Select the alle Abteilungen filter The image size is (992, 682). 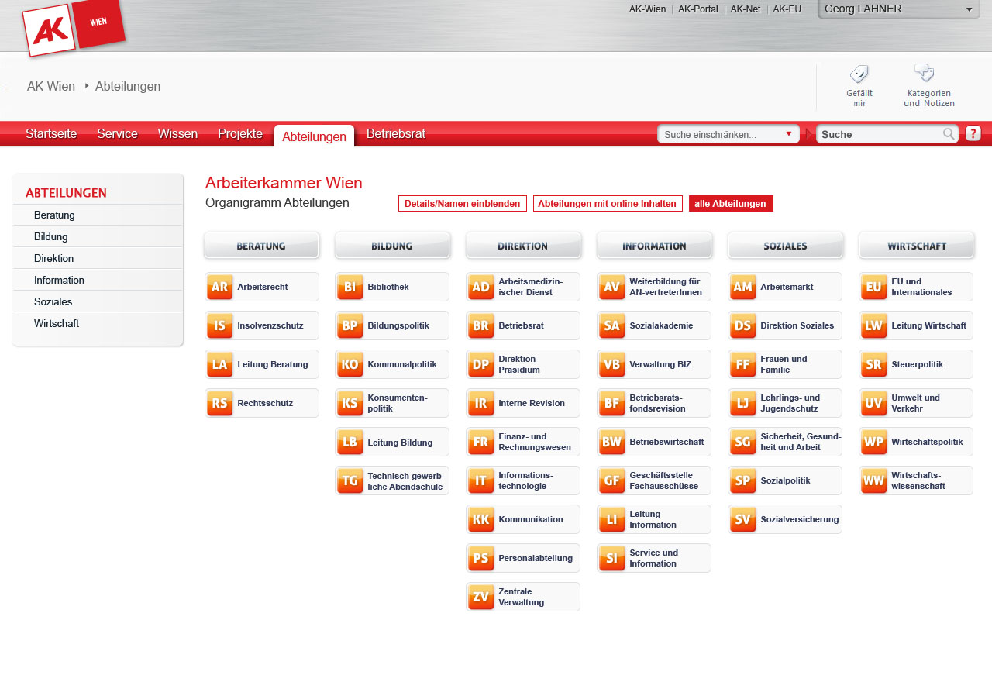(x=731, y=204)
